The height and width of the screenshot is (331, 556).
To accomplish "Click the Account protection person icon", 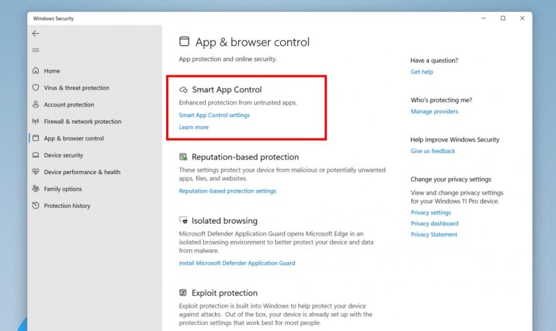I will (x=36, y=105).
